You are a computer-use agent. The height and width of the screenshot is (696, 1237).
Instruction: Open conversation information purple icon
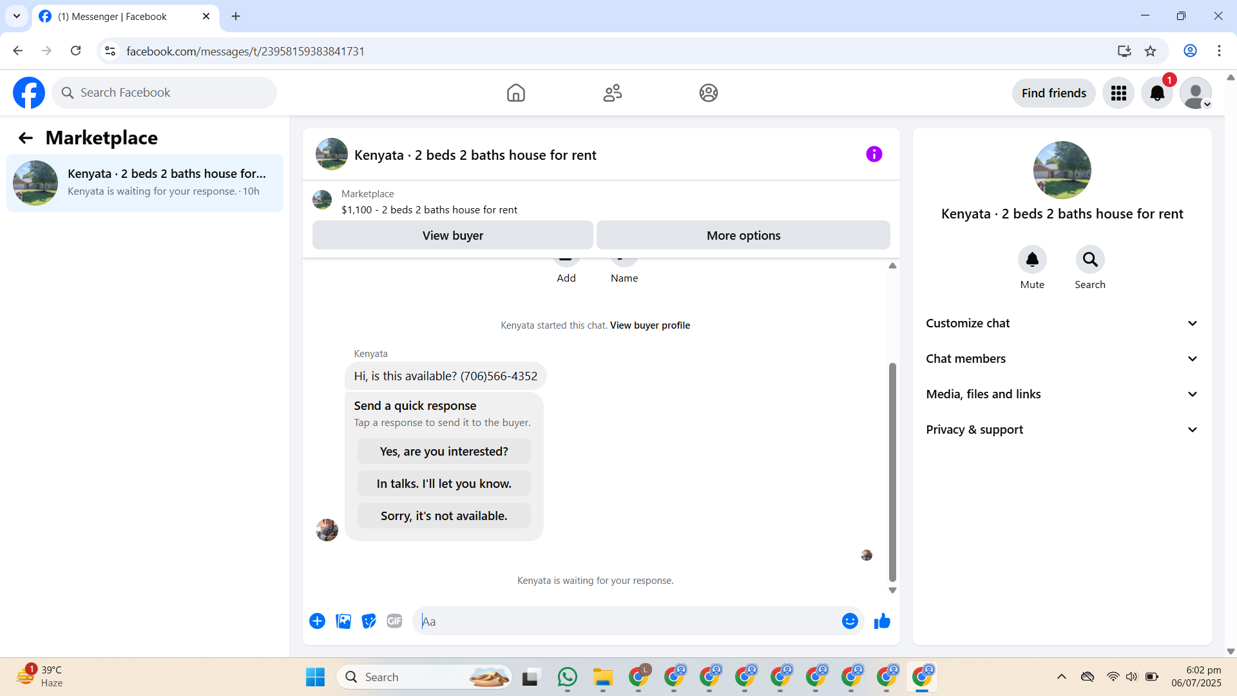(874, 154)
